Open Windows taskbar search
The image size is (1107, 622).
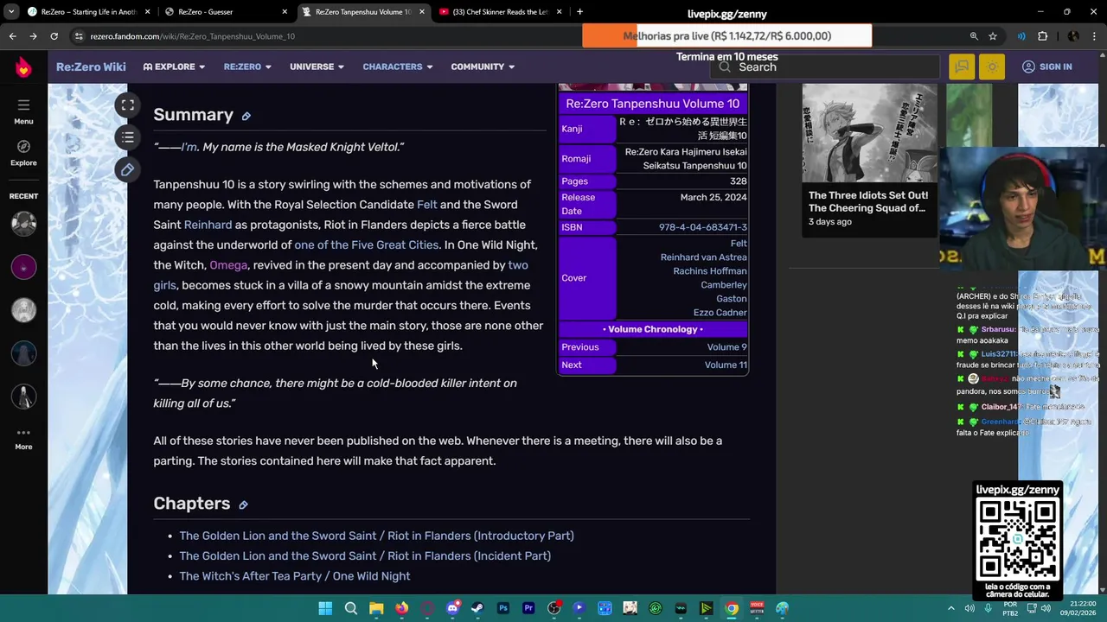pos(350,608)
